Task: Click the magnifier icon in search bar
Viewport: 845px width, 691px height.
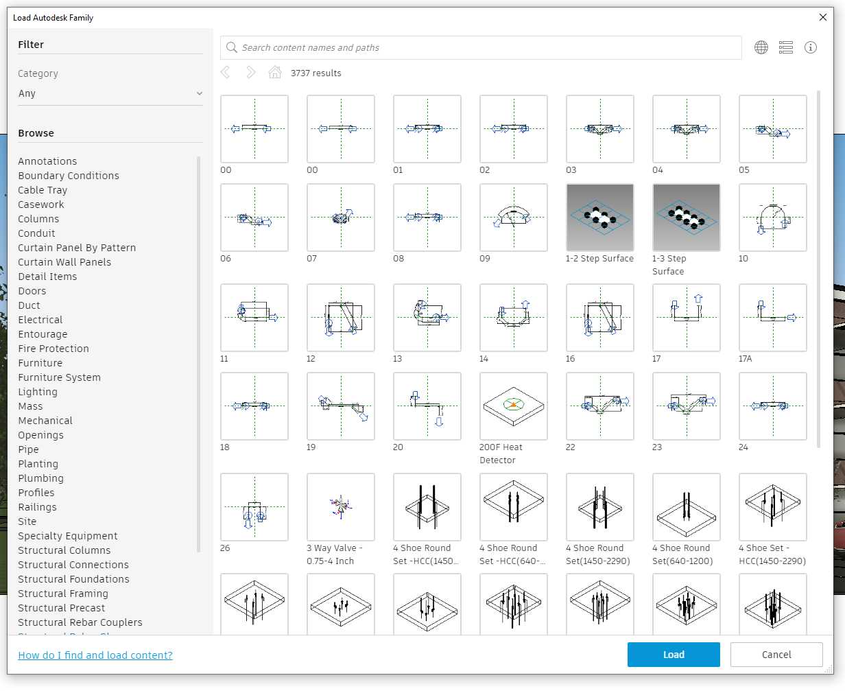Action: pyautogui.click(x=231, y=47)
